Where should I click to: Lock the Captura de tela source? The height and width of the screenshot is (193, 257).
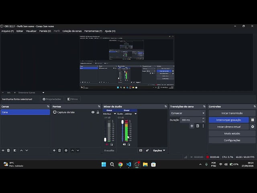pos(98,112)
